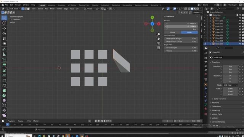Open the File menu
Screen dimensions: 244x137
click(6, 5)
